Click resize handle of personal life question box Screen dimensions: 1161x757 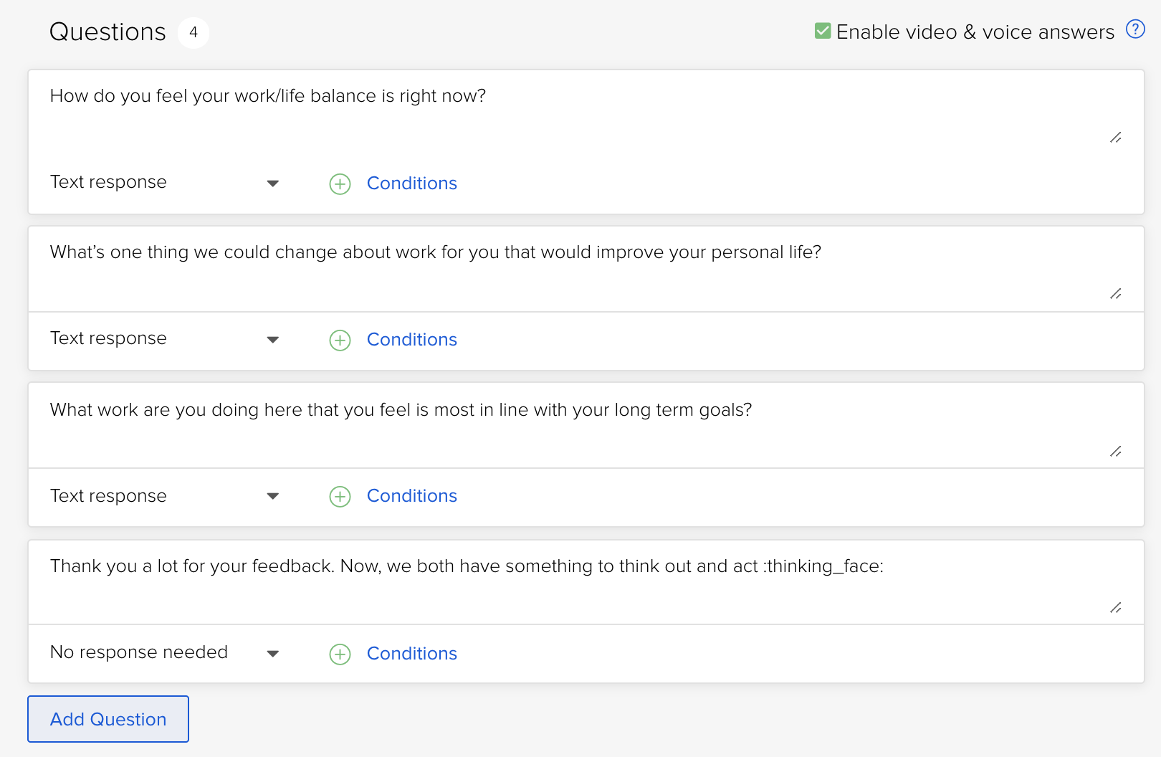1116,294
